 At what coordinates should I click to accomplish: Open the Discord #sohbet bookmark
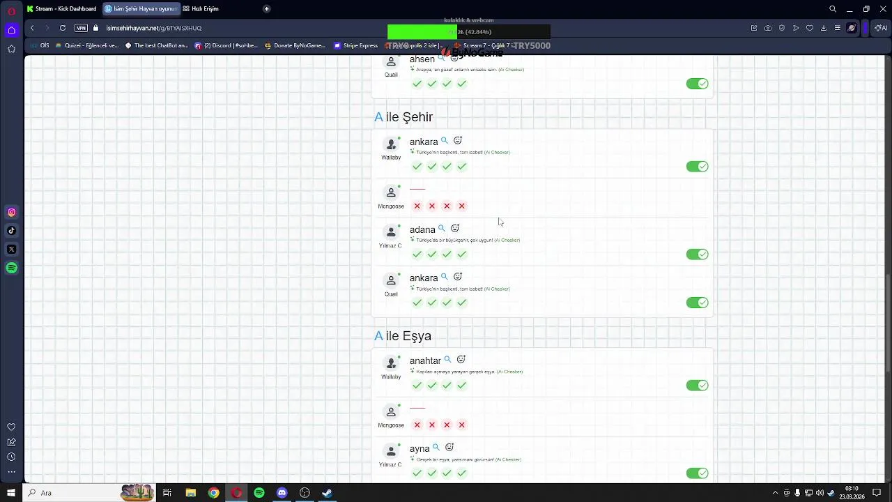point(226,45)
